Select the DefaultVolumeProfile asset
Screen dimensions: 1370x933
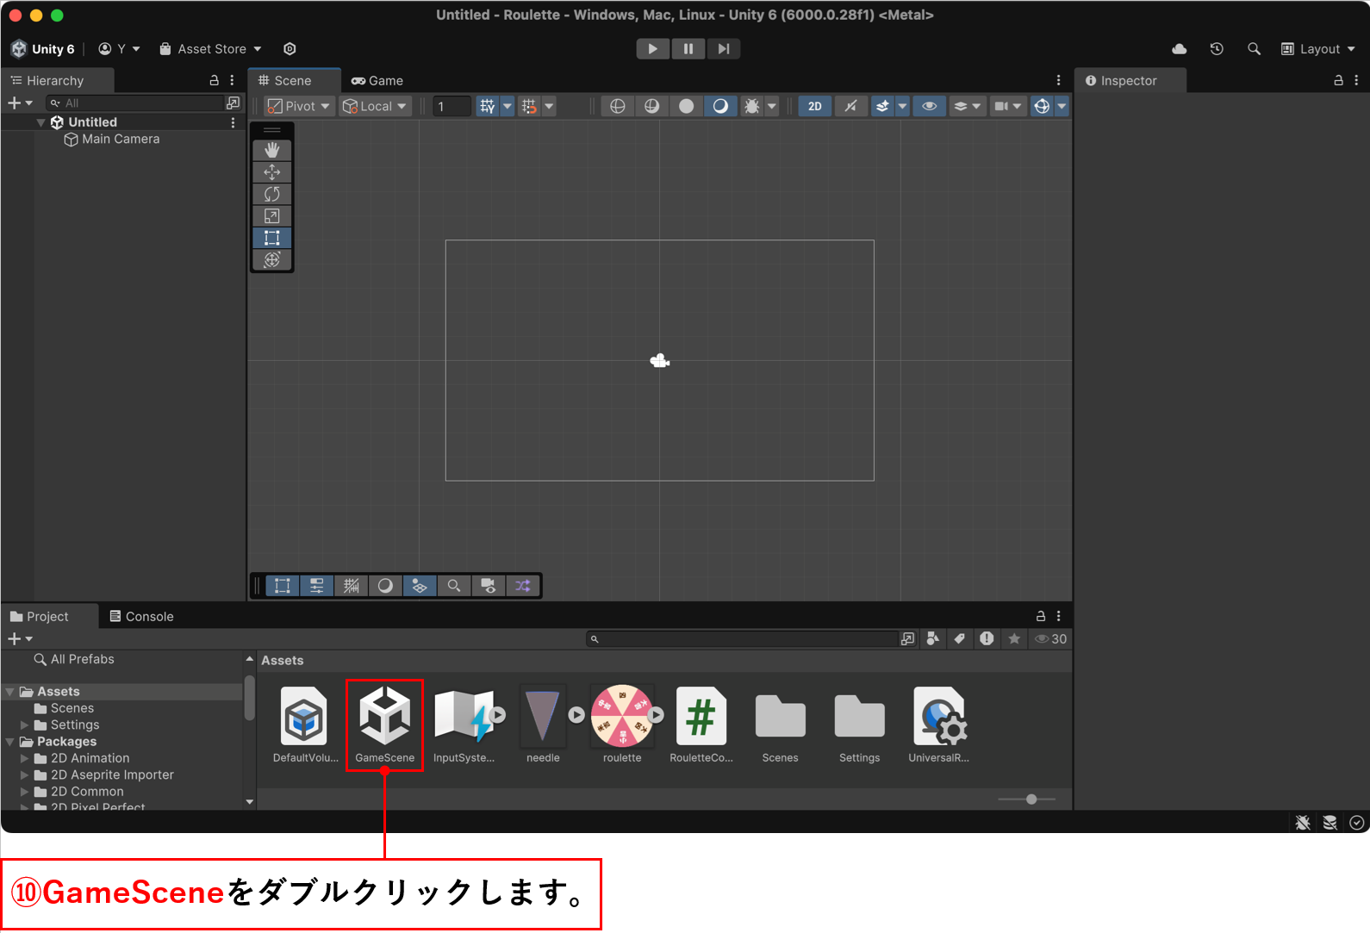click(x=305, y=725)
